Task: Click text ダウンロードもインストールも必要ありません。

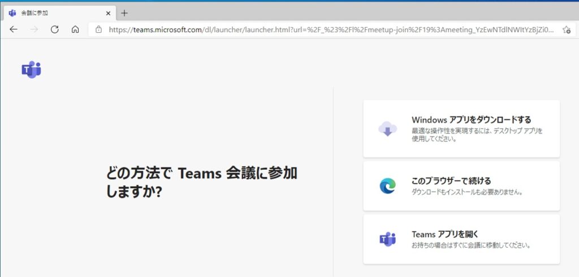Action: click(x=467, y=192)
